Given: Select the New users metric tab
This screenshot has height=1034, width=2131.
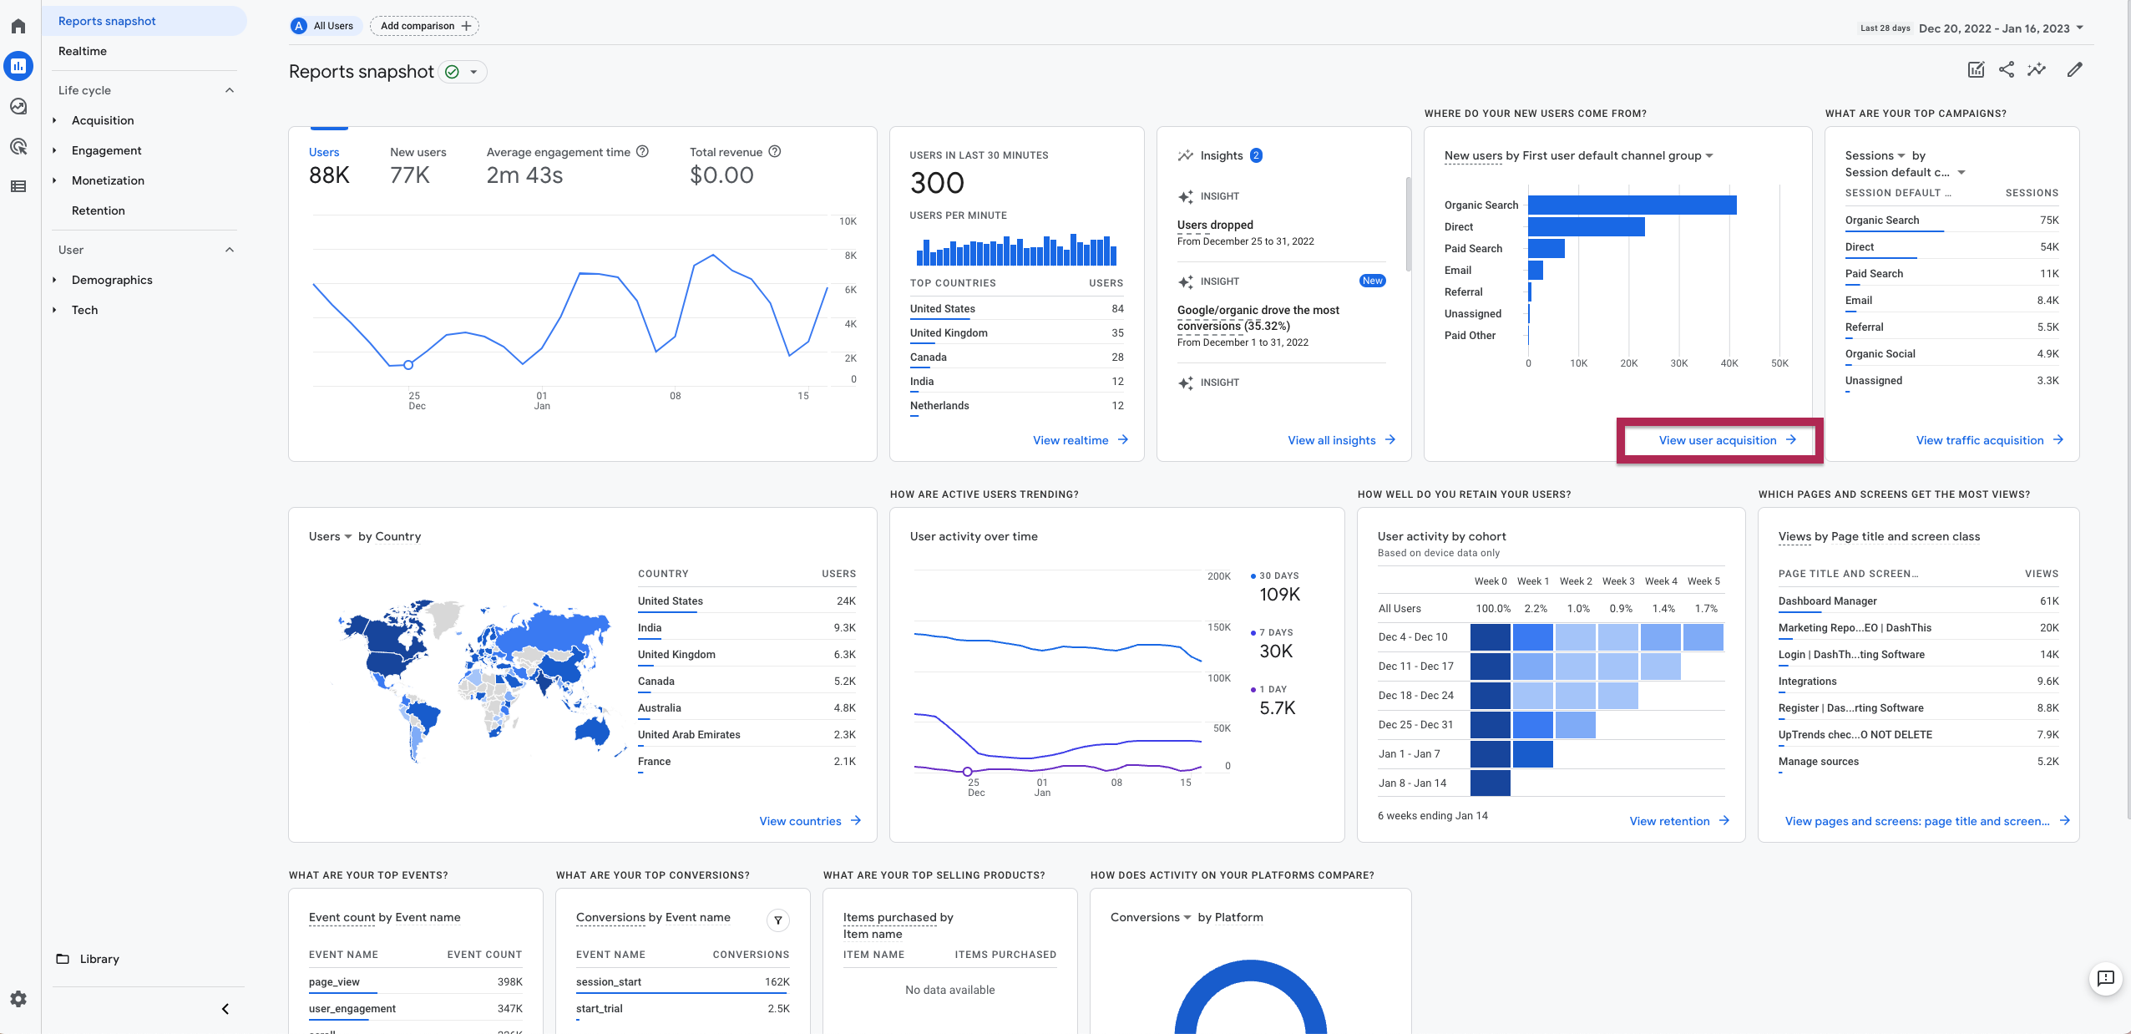Looking at the screenshot, I should [418, 166].
